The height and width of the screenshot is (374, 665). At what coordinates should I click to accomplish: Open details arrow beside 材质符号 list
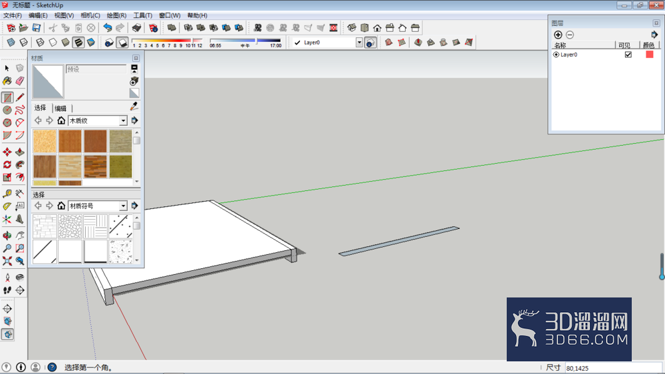(x=134, y=206)
